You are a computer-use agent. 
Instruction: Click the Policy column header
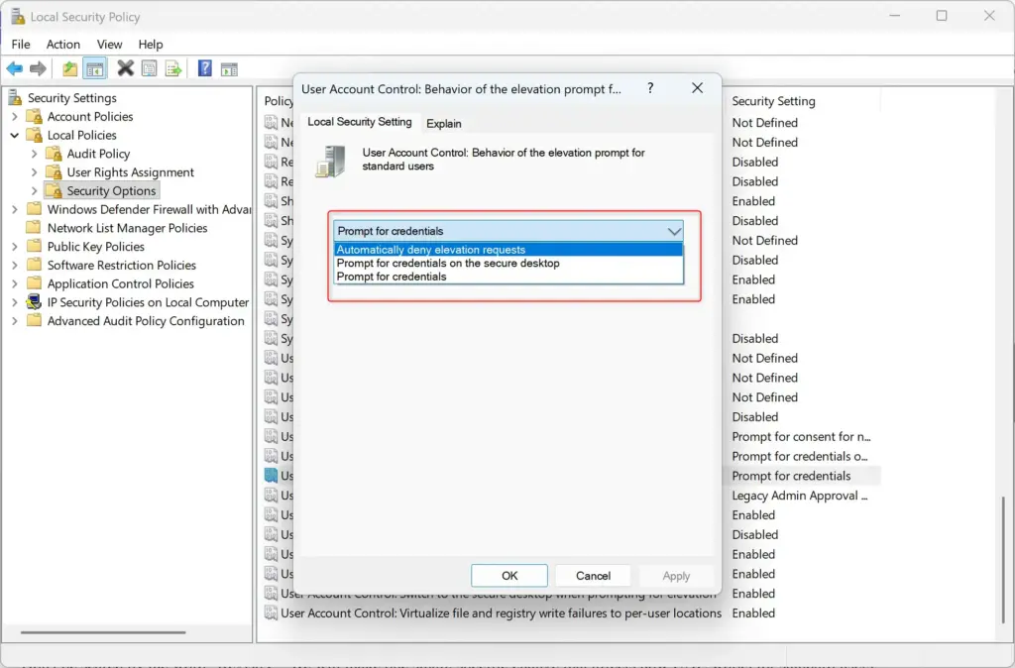278,101
